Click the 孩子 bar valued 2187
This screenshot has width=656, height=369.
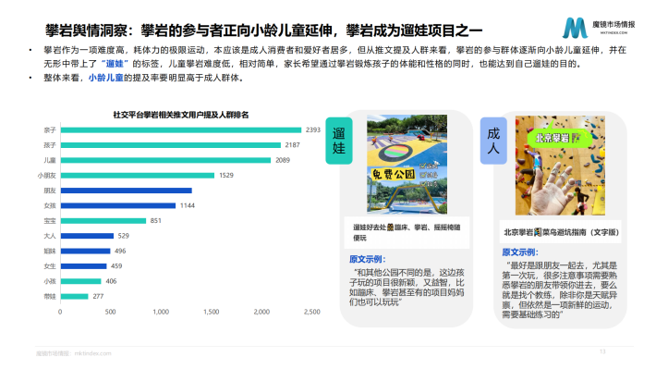tap(171, 145)
